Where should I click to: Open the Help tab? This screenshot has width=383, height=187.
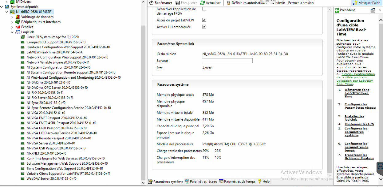click(x=264, y=181)
